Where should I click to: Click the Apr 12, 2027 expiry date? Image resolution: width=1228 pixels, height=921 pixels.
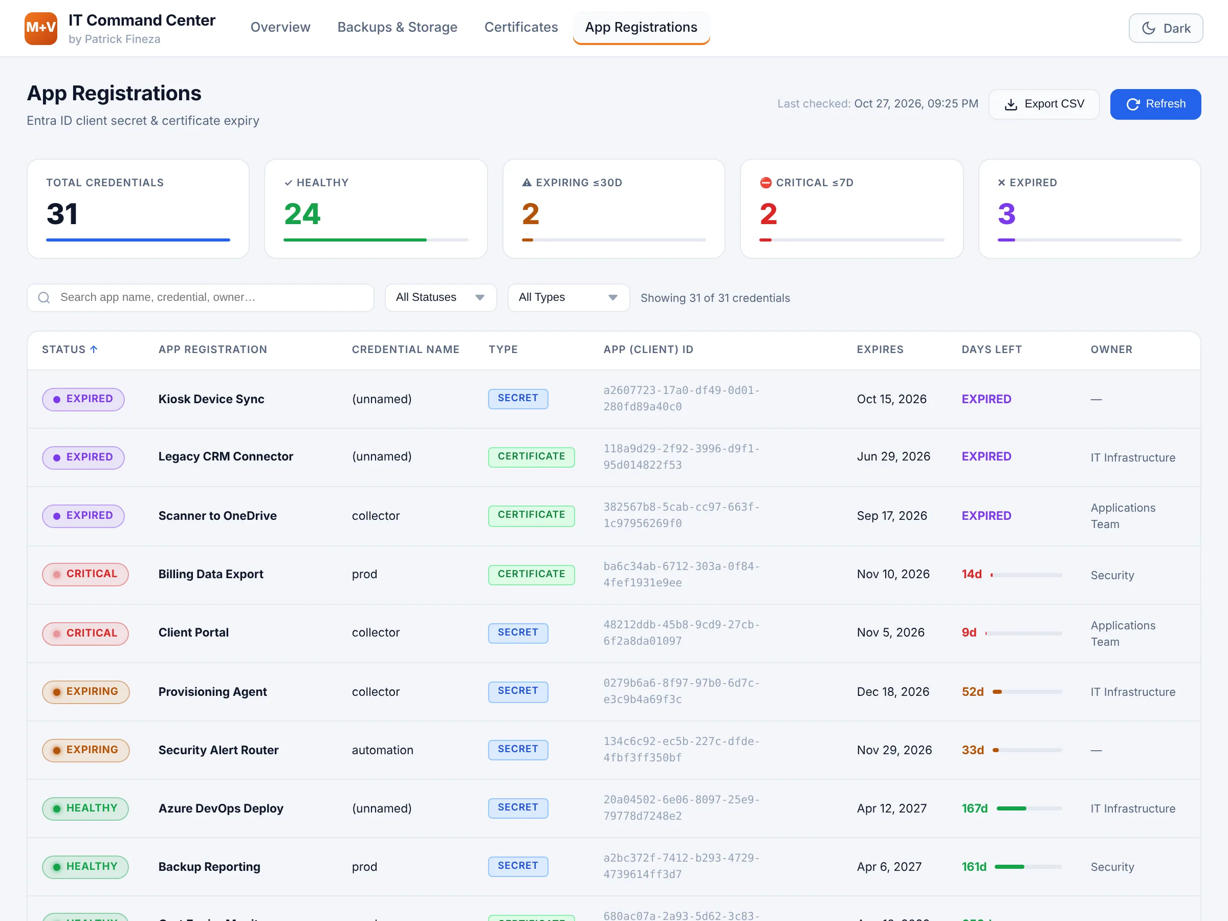[891, 808]
